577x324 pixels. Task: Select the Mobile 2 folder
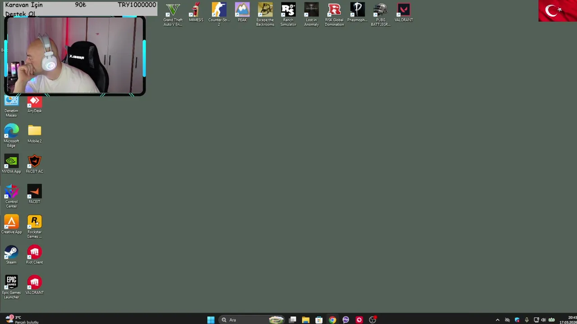point(34,134)
